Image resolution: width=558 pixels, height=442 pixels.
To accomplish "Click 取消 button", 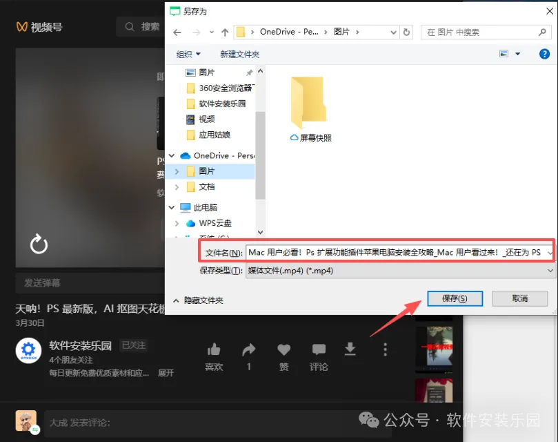I will click(519, 298).
